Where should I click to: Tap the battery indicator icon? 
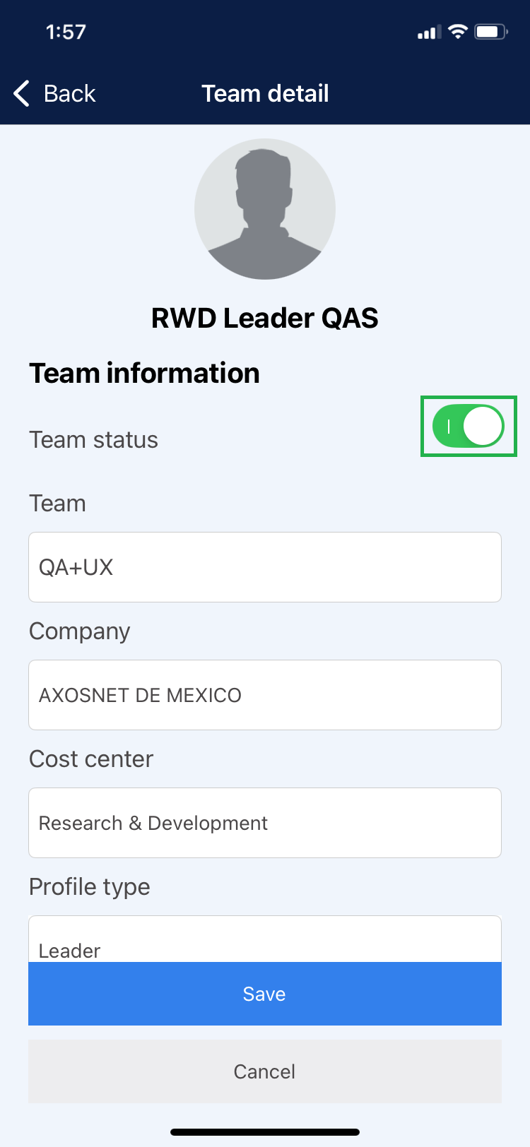click(491, 32)
